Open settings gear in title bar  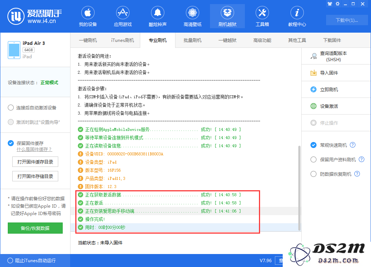click(x=337, y=4)
